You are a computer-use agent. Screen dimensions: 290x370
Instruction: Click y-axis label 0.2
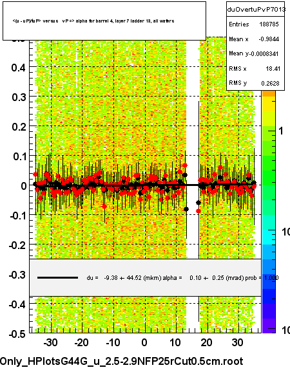tap(19, 127)
